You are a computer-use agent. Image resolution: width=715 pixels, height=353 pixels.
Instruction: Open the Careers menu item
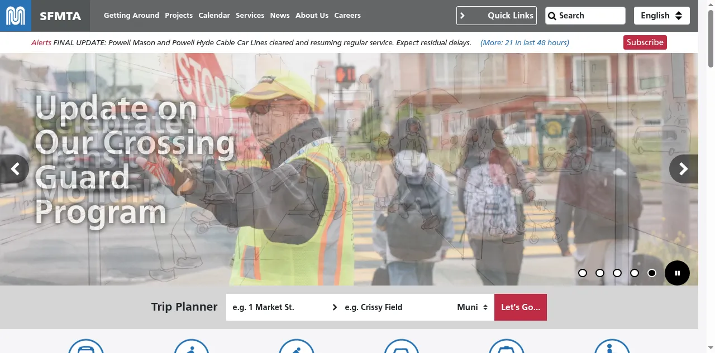pyautogui.click(x=347, y=16)
